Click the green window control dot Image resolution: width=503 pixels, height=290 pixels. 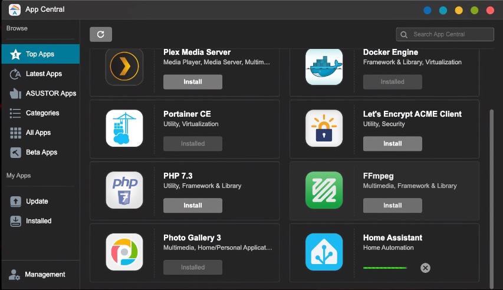(x=475, y=10)
